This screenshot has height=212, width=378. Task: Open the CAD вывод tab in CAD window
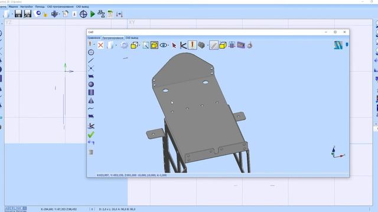pyautogui.click(x=132, y=38)
